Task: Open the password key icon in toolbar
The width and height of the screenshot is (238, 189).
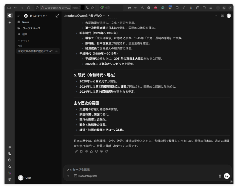Action: coord(136,8)
